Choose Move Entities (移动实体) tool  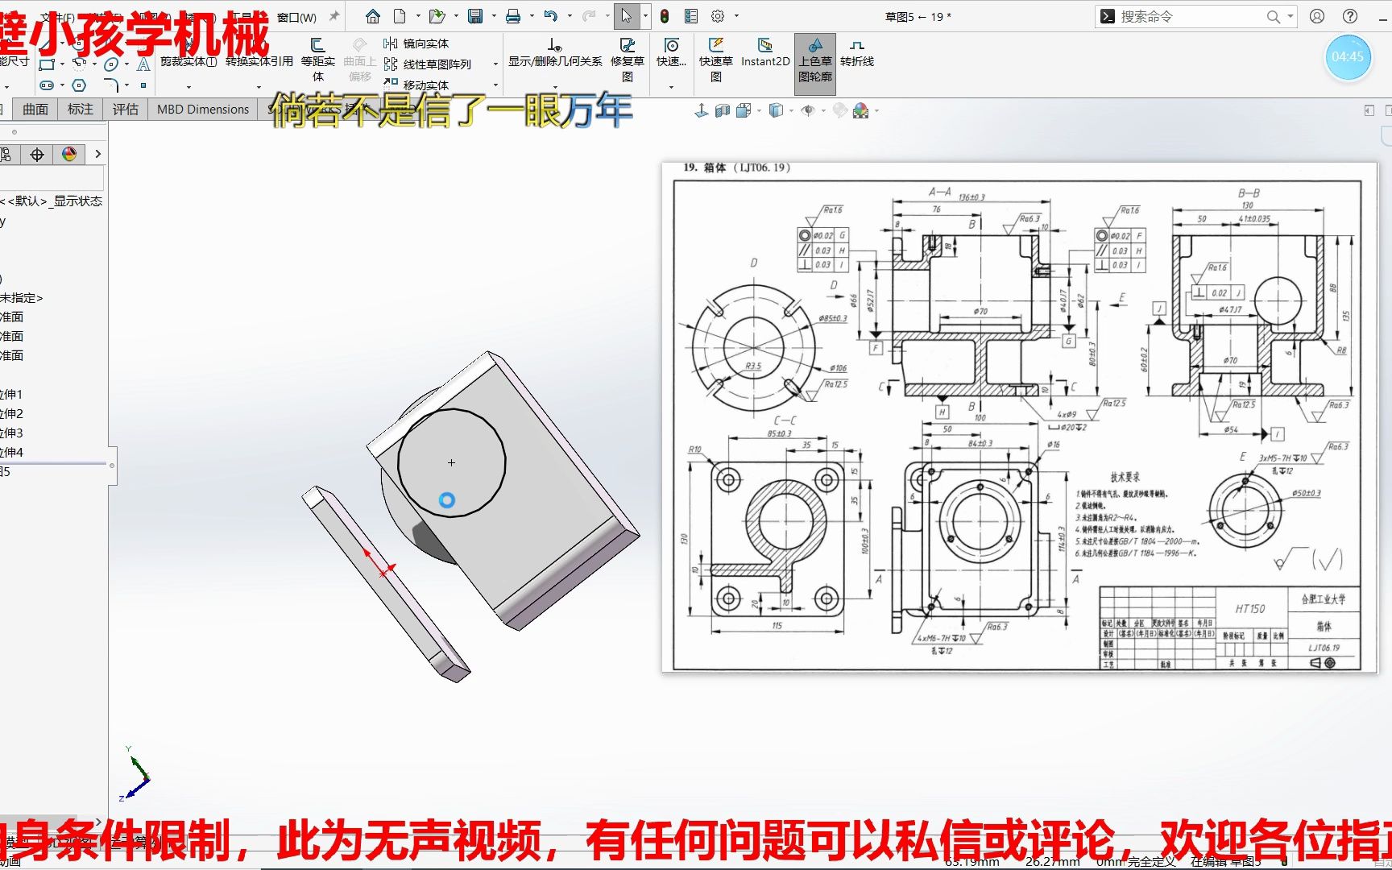[x=416, y=84]
